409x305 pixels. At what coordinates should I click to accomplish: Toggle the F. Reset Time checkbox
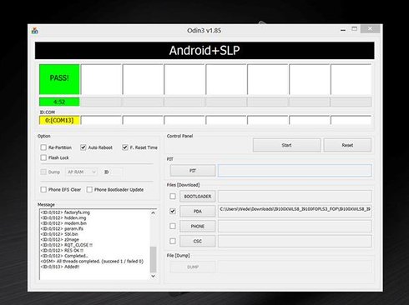click(x=125, y=147)
